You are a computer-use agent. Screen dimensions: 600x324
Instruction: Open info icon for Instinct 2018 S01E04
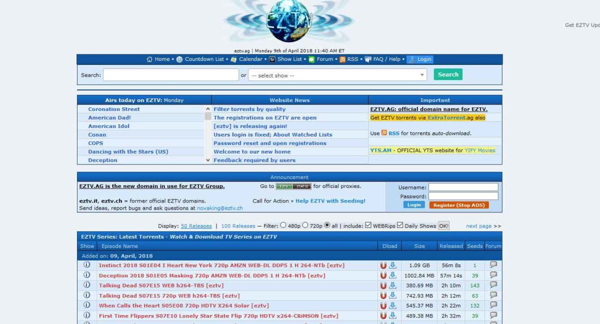(x=87, y=265)
